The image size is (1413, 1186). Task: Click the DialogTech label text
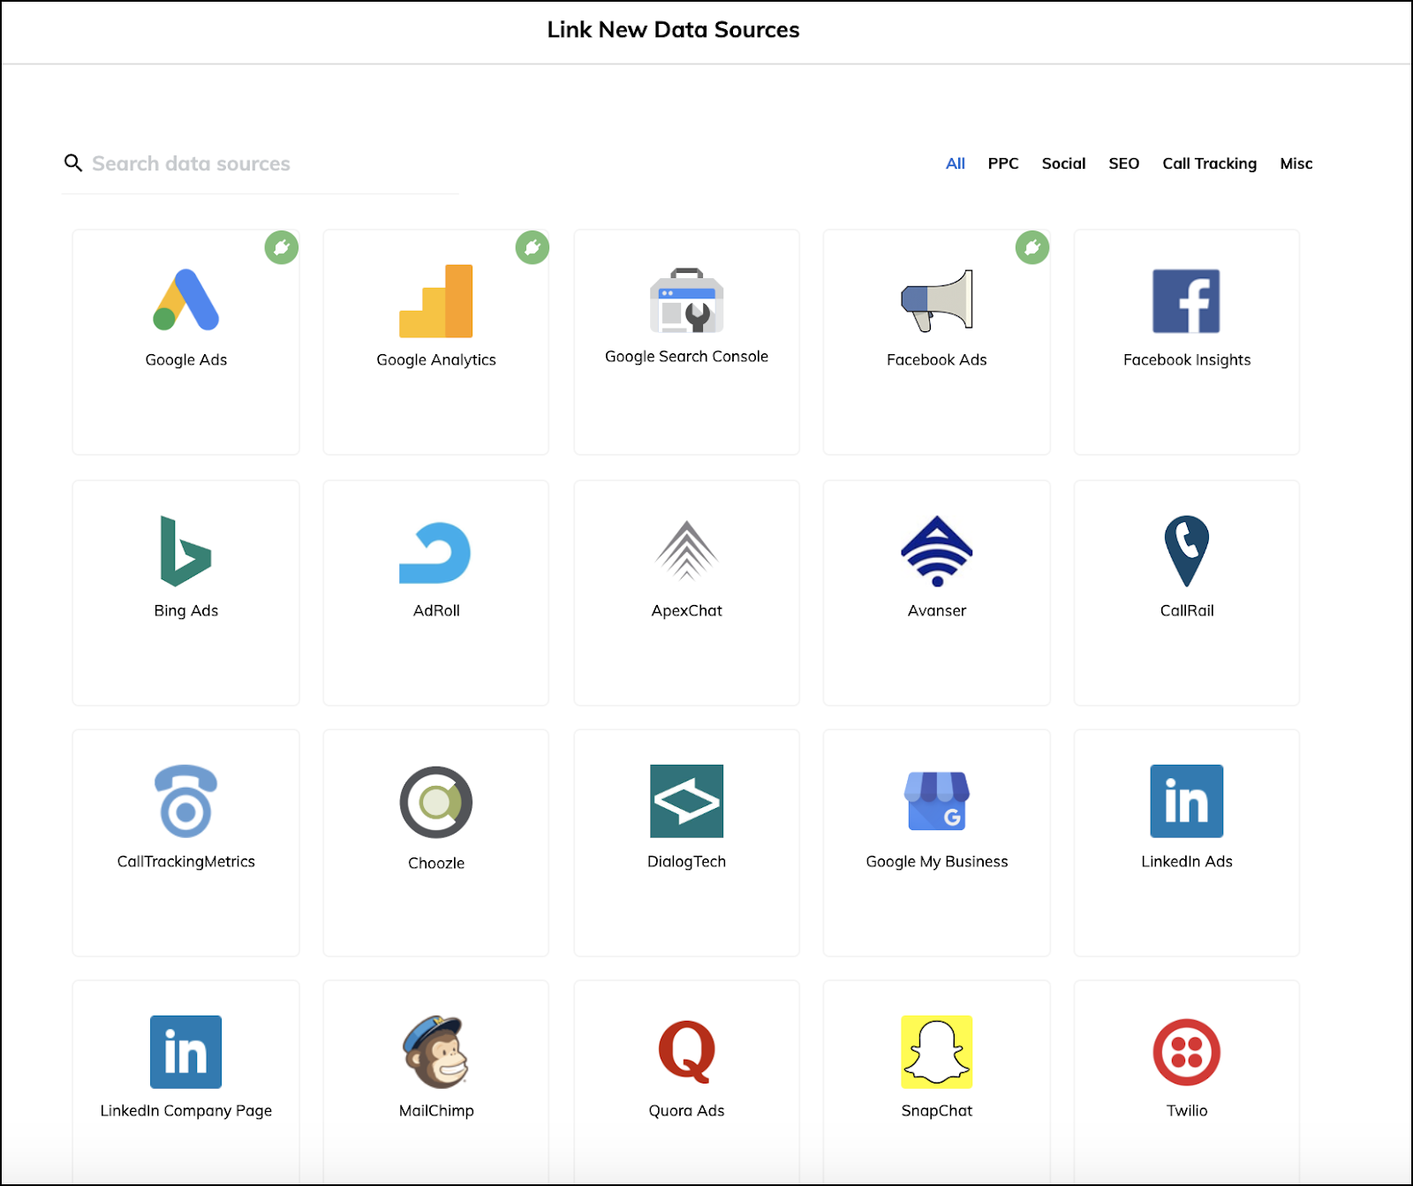coord(686,861)
